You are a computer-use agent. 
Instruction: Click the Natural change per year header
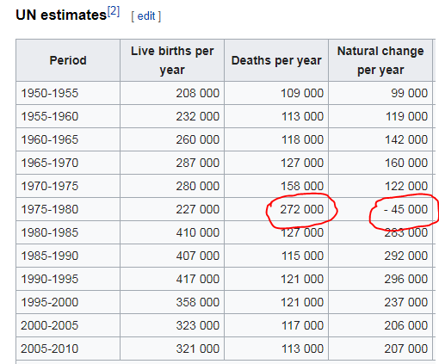tap(380, 60)
